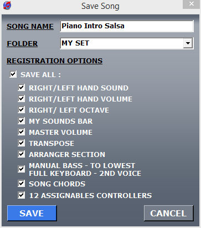Disable Right/Left Octave option
This screenshot has width=201, height=228.
pyautogui.click(x=22, y=110)
